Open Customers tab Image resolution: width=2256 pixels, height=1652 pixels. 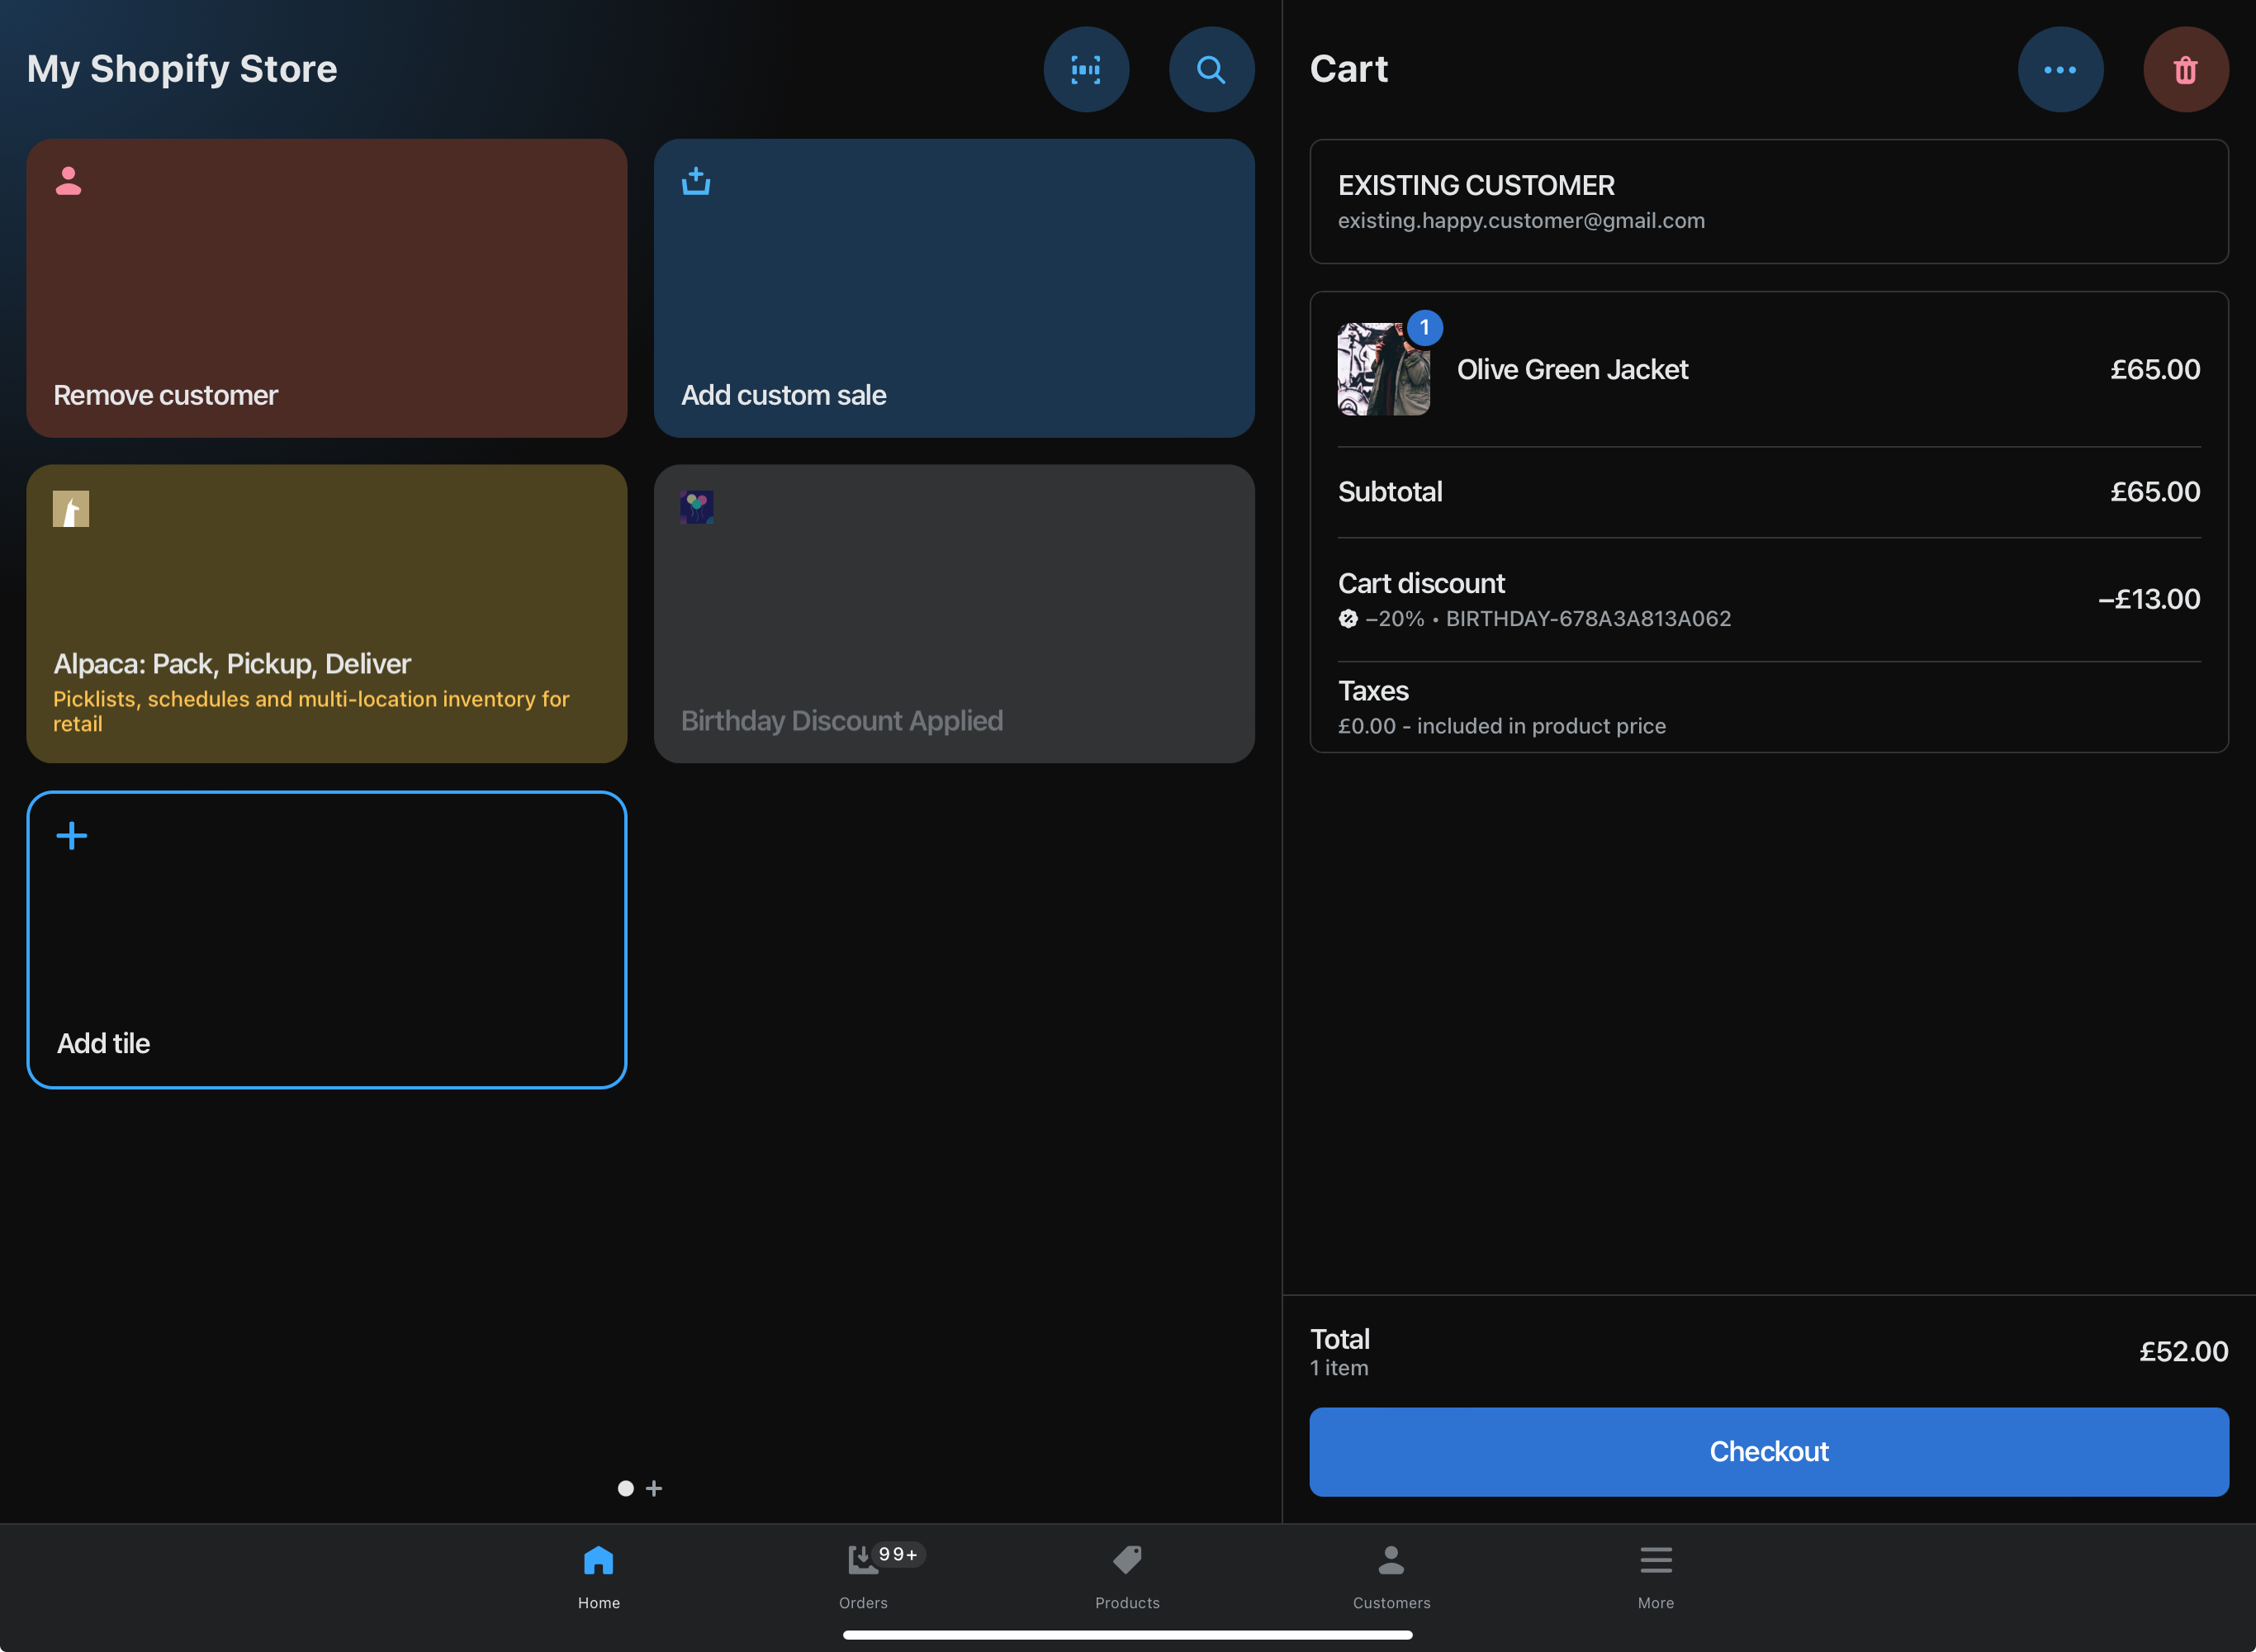tap(1391, 1576)
